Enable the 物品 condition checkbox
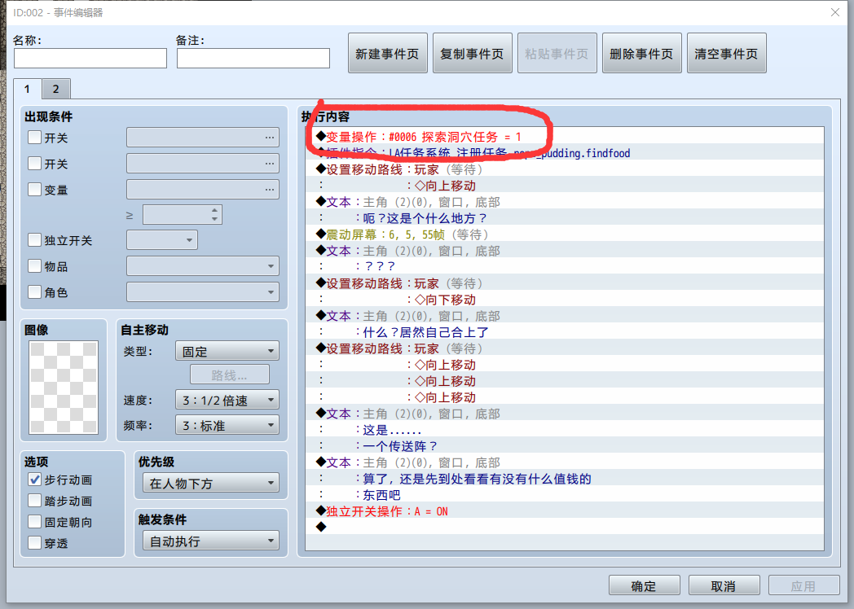This screenshot has height=609, width=854. click(34, 266)
